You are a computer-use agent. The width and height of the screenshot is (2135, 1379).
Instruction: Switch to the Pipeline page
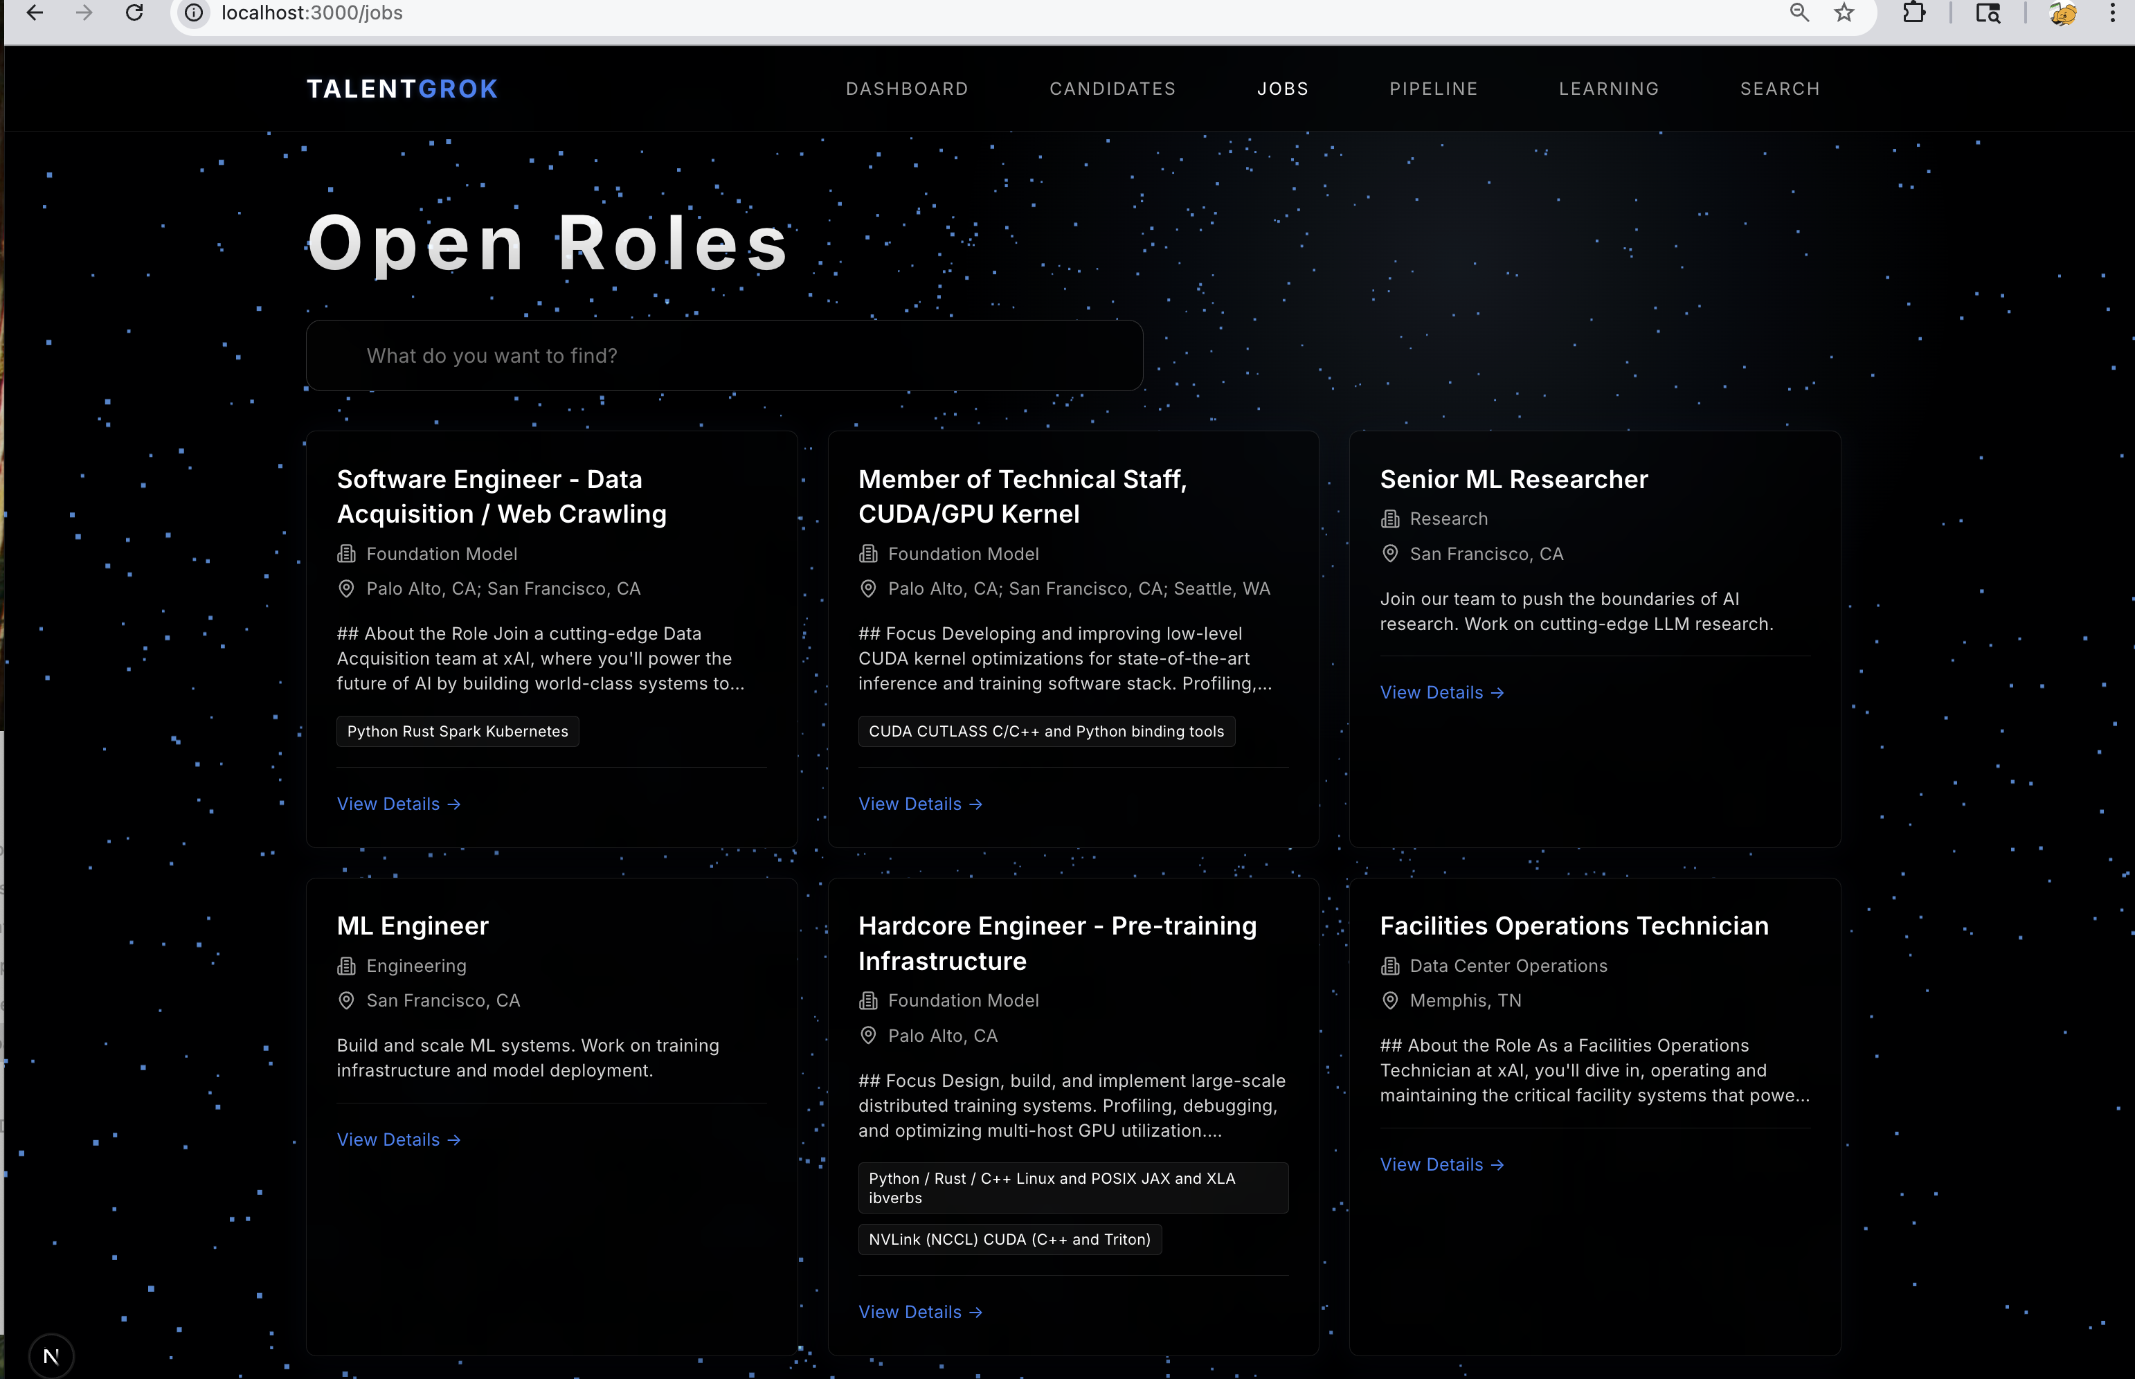(x=1433, y=89)
